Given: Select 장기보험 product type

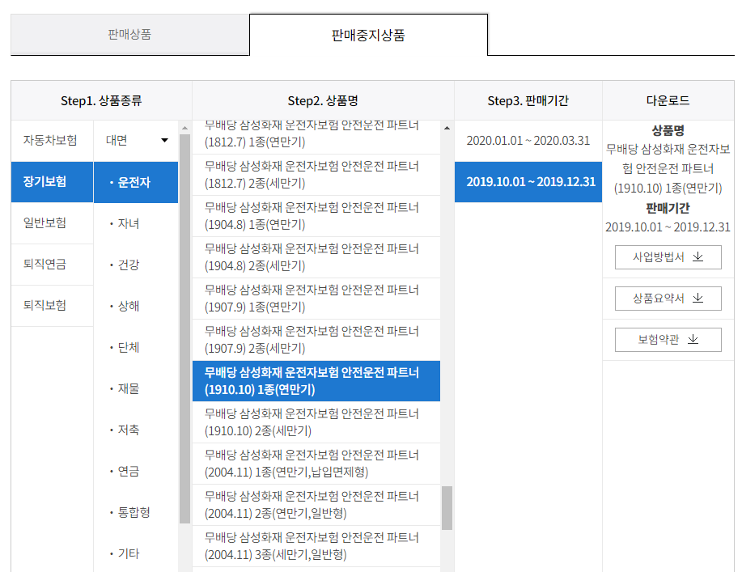Looking at the screenshot, I should pos(52,182).
